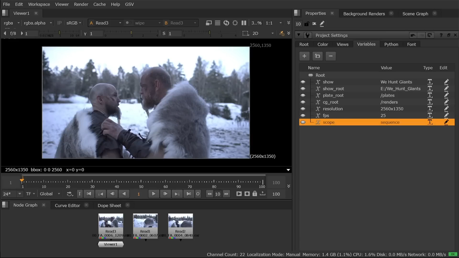This screenshot has width=459, height=258.
Task: Set in point with the I button
Action: click(80, 194)
